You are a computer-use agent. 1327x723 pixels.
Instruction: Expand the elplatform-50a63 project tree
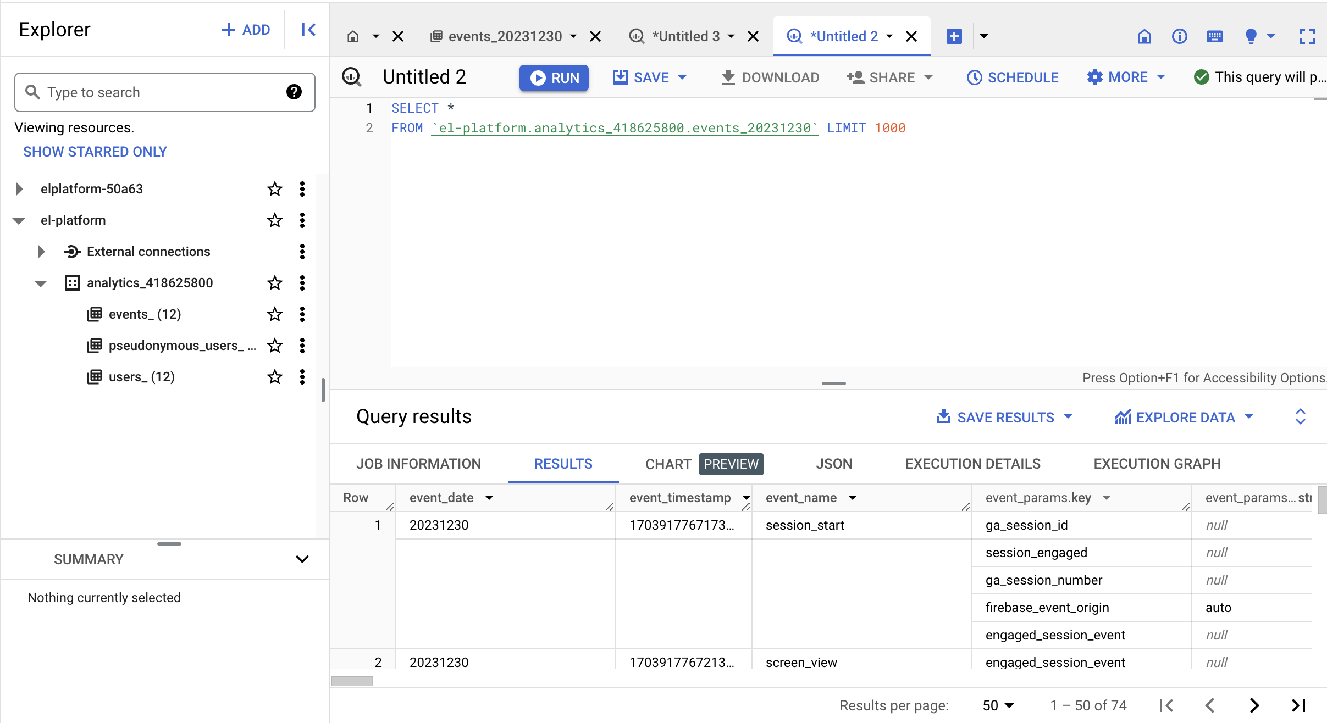[x=19, y=189]
